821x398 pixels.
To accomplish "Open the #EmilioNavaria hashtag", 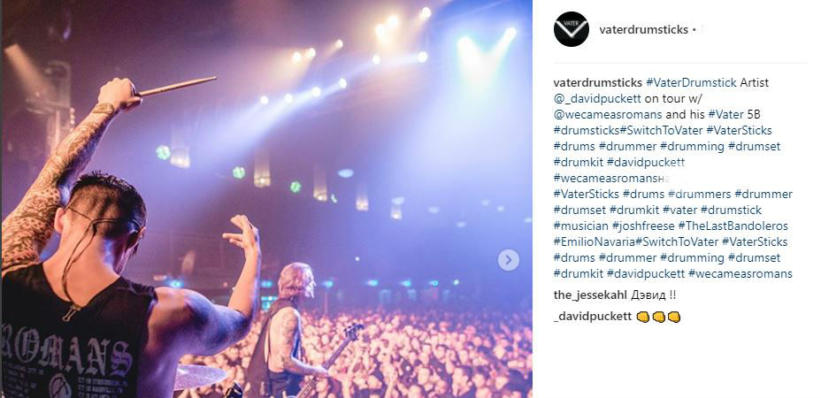I will 594,242.
